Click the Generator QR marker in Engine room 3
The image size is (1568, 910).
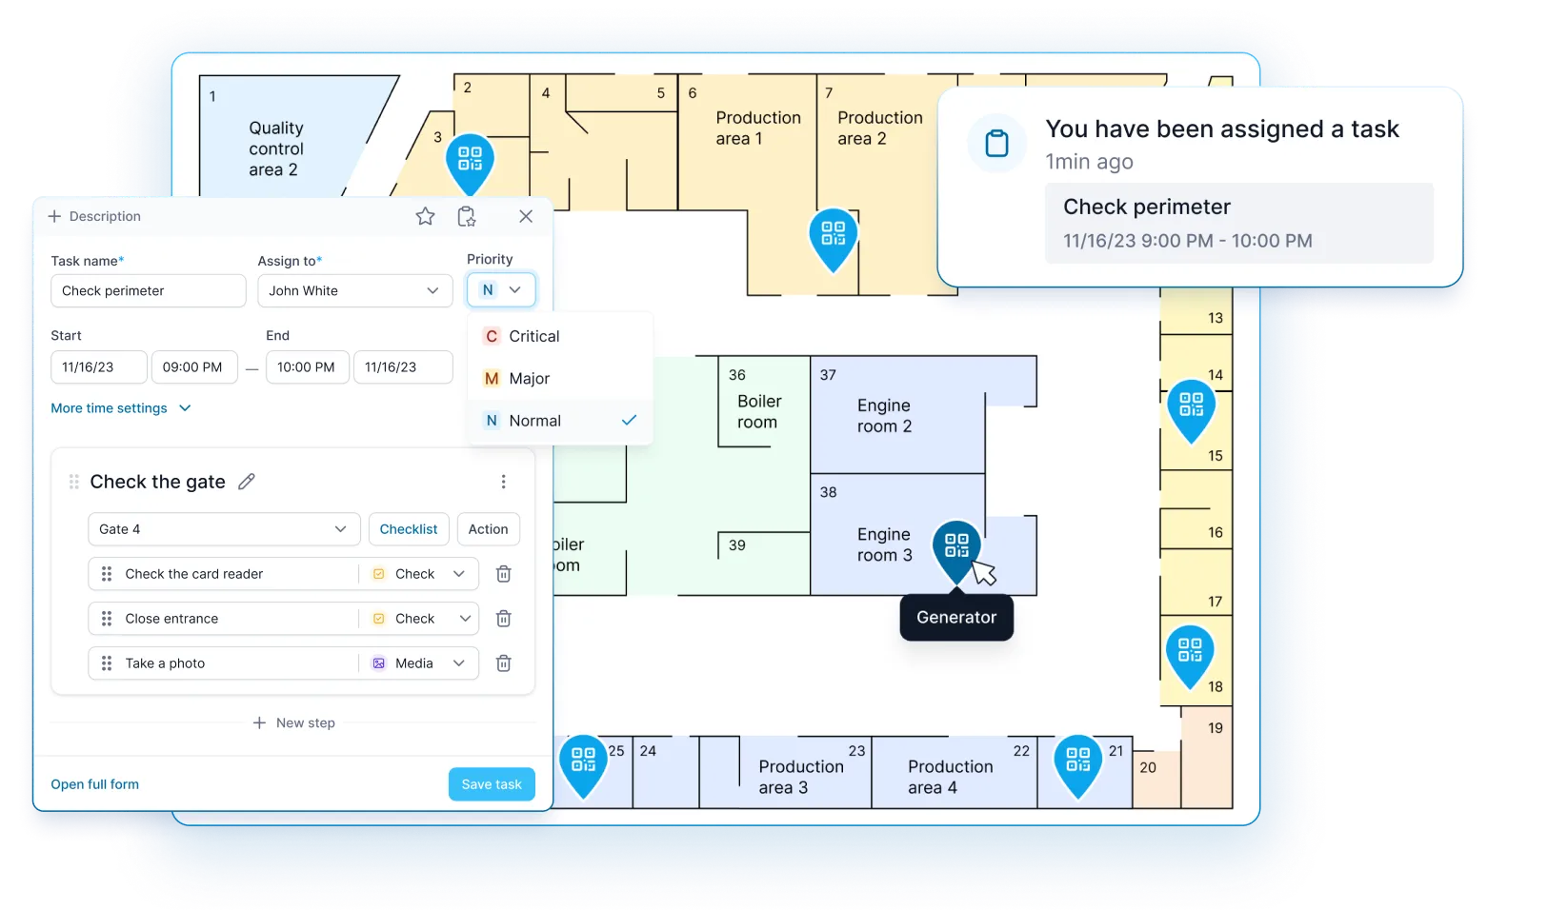pyautogui.click(x=955, y=547)
